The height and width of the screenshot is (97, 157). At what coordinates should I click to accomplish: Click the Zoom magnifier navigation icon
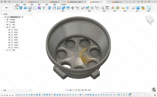[76, 90]
